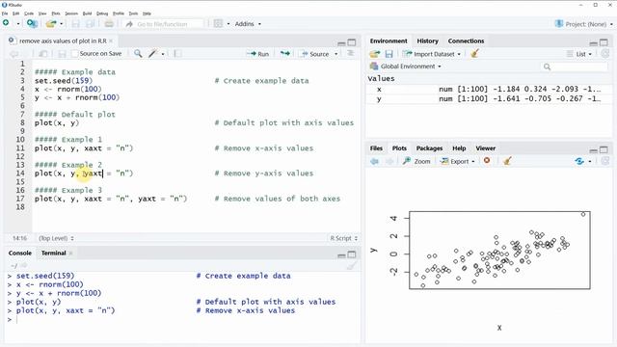Click the New File green plus icon
The height and width of the screenshot is (347, 617).
tap(6, 23)
